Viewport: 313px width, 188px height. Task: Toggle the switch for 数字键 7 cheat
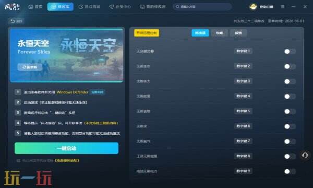click(x=290, y=141)
